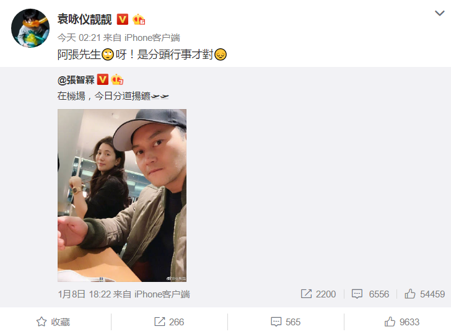Click the iPhone客户端 source link at top

[152, 38]
